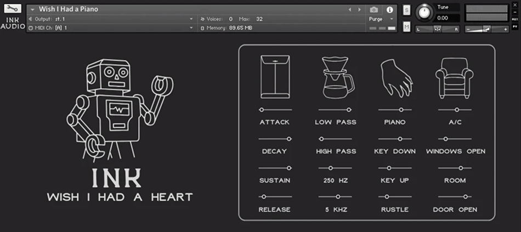Click the large INK wordmark
The width and height of the screenshot is (521, 232).
point(117,178)
